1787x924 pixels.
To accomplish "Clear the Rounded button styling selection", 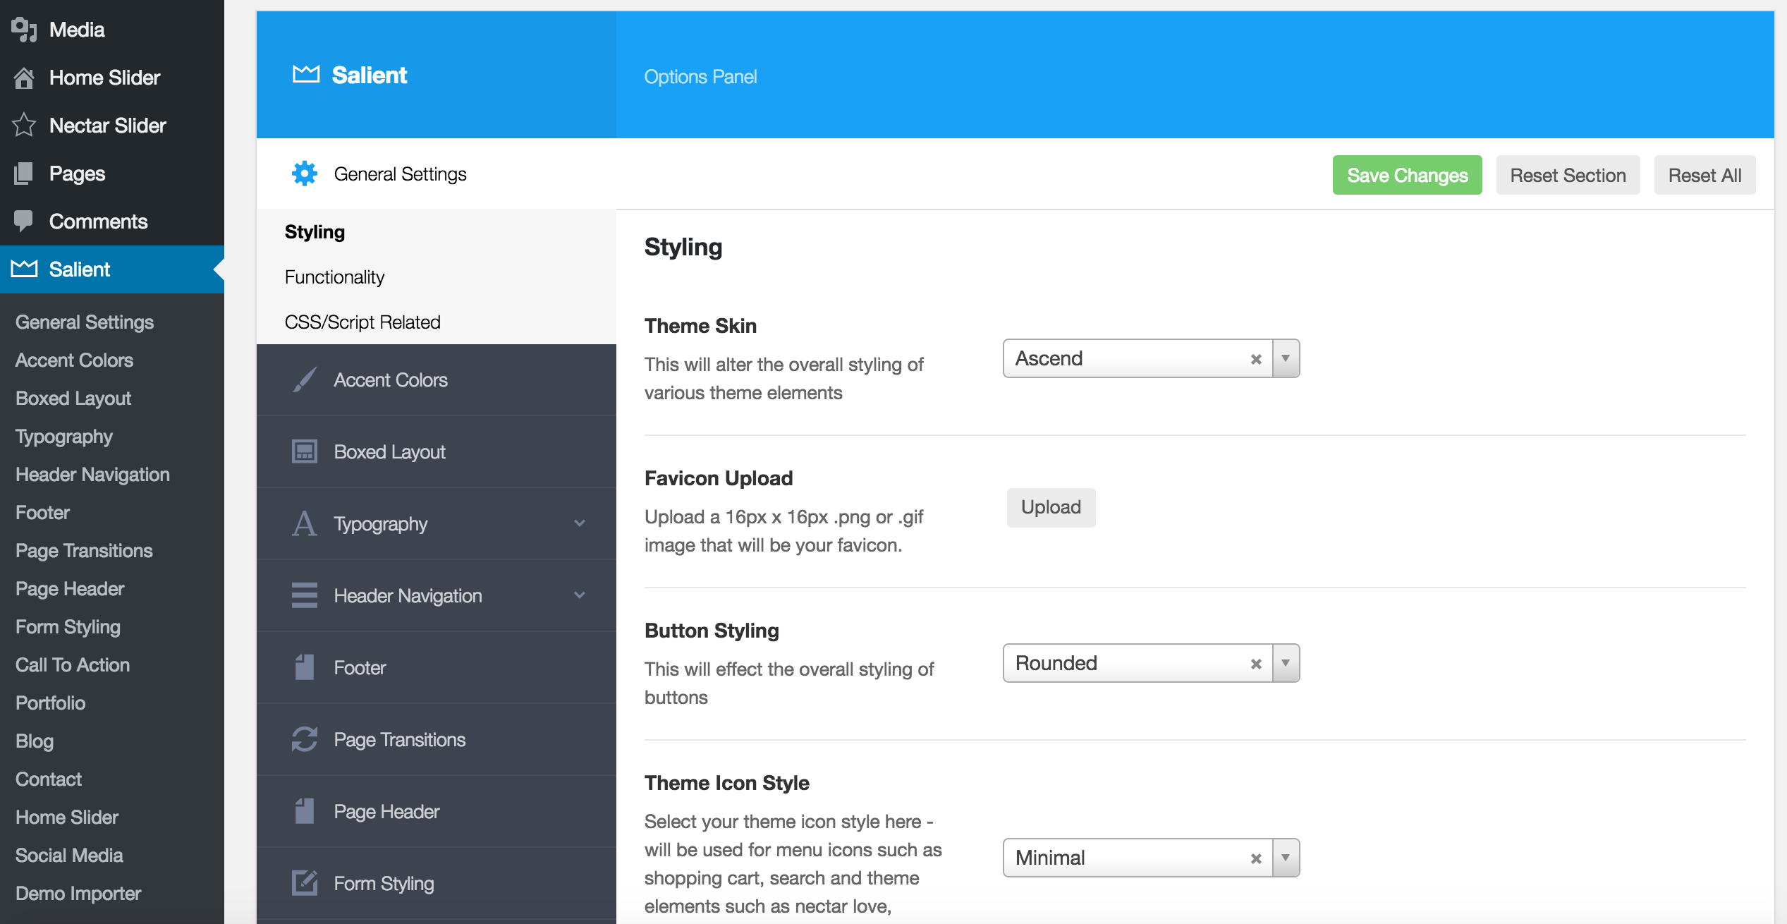I will tap(1256, 664).
